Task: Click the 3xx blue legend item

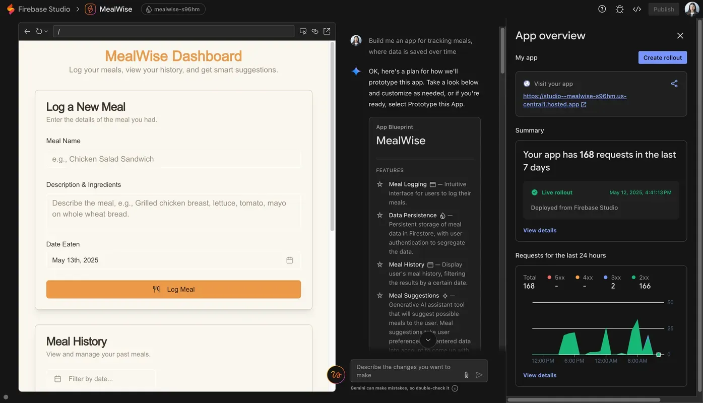Action: pyautogui.click(x=612, y=278)
